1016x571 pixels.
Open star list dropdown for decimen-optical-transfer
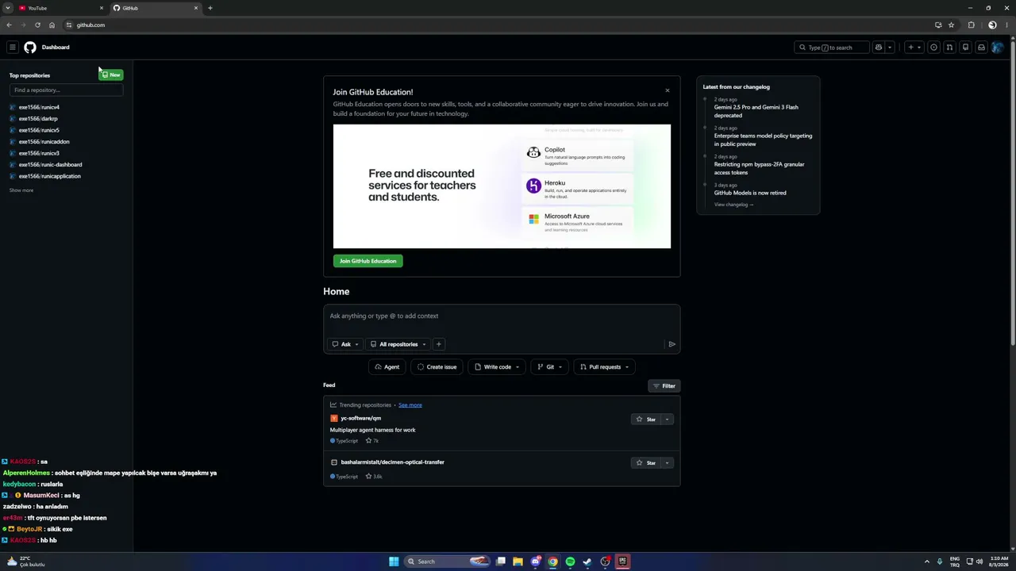coord(668,463)
